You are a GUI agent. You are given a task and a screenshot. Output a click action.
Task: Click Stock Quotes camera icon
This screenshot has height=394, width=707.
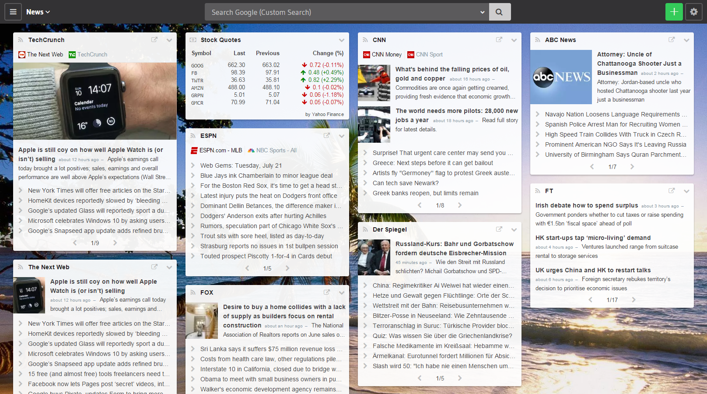tap(193, 40)
